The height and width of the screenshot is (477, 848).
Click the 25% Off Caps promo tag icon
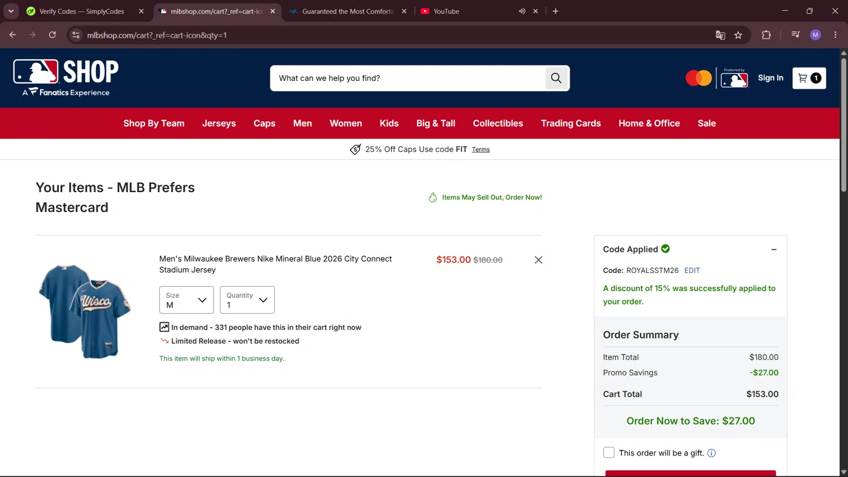[355, 149]
